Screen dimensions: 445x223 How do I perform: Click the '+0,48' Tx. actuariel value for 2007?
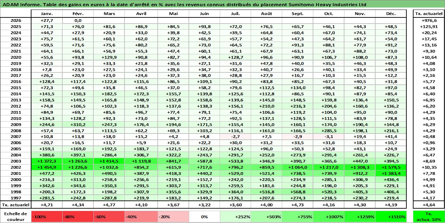pyautogui.click(x=429, y=137)
